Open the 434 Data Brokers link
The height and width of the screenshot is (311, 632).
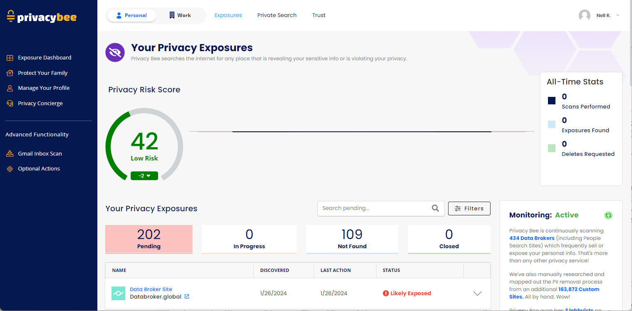[x=532, y=238]
